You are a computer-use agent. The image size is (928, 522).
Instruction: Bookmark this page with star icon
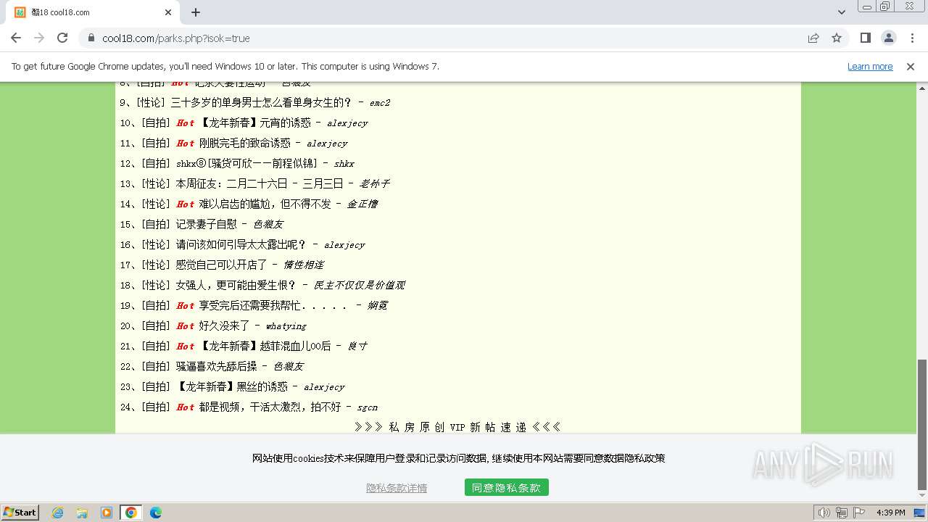[x=837, y=38]
